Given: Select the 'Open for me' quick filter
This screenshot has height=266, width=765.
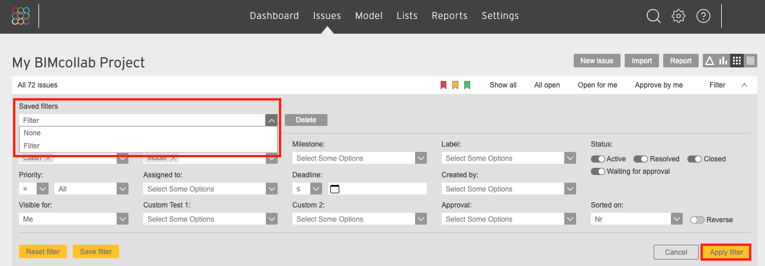Looking at the screenshot, I should (x=597, y=85).
